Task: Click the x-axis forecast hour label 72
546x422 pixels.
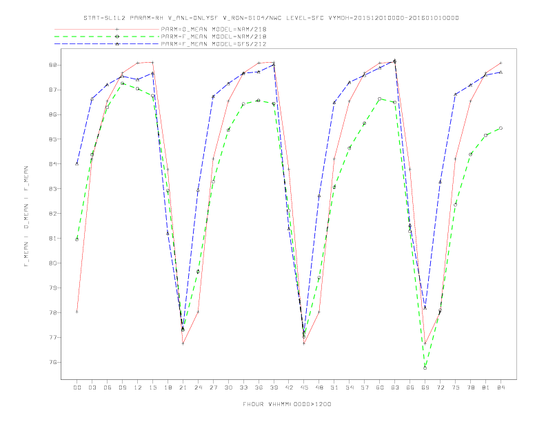Action: point(440,388)
